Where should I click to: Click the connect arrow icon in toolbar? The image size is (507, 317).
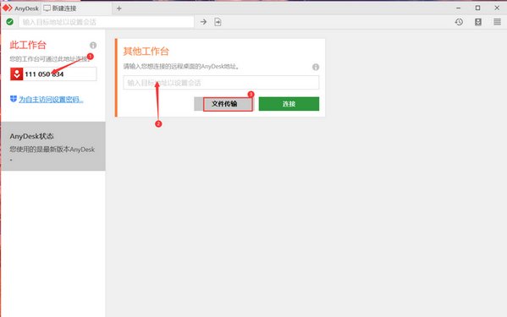203,22
